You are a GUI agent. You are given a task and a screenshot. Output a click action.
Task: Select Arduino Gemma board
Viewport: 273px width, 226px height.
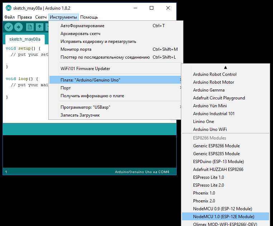click(x=225, y=90)
